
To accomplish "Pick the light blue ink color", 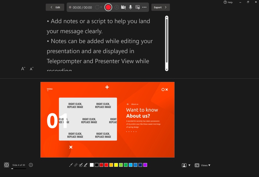I will (131, 165).
